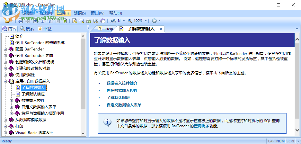Go forward using the grayed right arrow
Screen dimensions: 301x144
27,21
